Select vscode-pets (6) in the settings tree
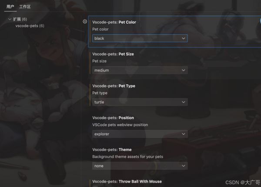This screenshot has width=261, height=187. [x=30, y=26]
